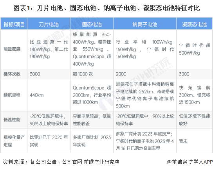213x170 pixels.
Task: Select cell 多家厂商计划 2023 年底投产
Action: (x=145, y=141)
